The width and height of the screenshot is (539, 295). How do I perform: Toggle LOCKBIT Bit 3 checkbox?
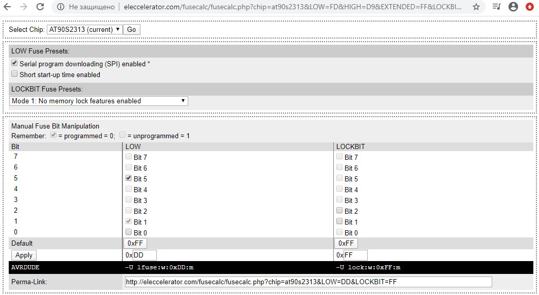pyautogui.click(x=339, y=199)
